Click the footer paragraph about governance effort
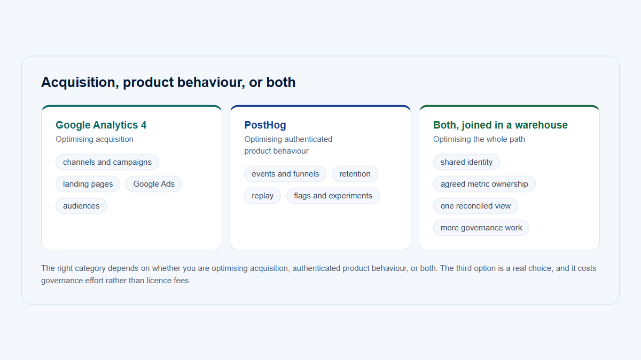 click(319, 274)
